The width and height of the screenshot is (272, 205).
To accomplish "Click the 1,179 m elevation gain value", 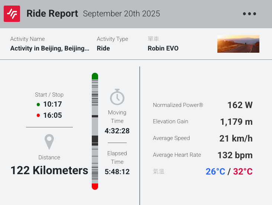I will pyautogui.click(x=236, y=122).
